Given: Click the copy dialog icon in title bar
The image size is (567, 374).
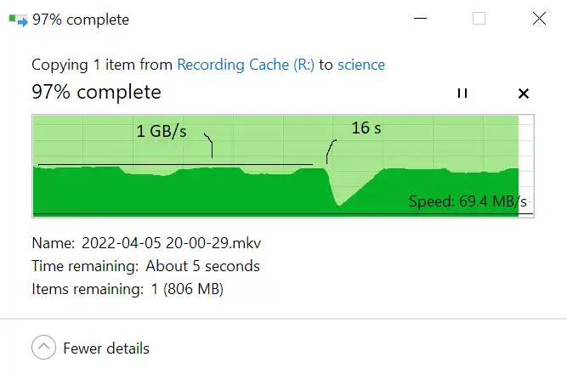Looking at the screenshot, I should click(18, 20).
